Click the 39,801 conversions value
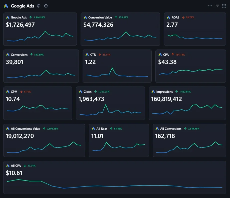Screen dimensions: 230x198 [15, 62]
